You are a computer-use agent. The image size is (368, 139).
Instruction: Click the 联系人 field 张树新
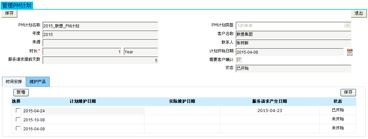click(293, 43)
